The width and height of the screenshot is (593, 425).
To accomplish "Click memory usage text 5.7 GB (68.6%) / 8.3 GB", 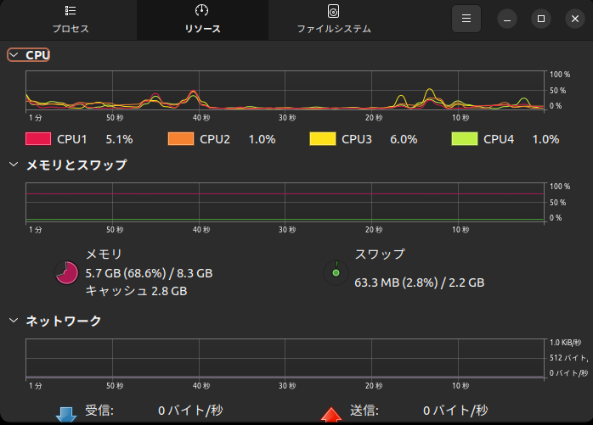I will (149, 273).
